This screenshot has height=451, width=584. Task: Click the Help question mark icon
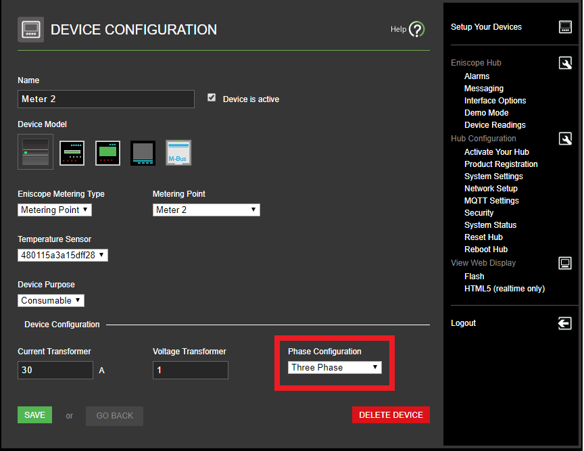pyautogui.click(x=417, y=29)
